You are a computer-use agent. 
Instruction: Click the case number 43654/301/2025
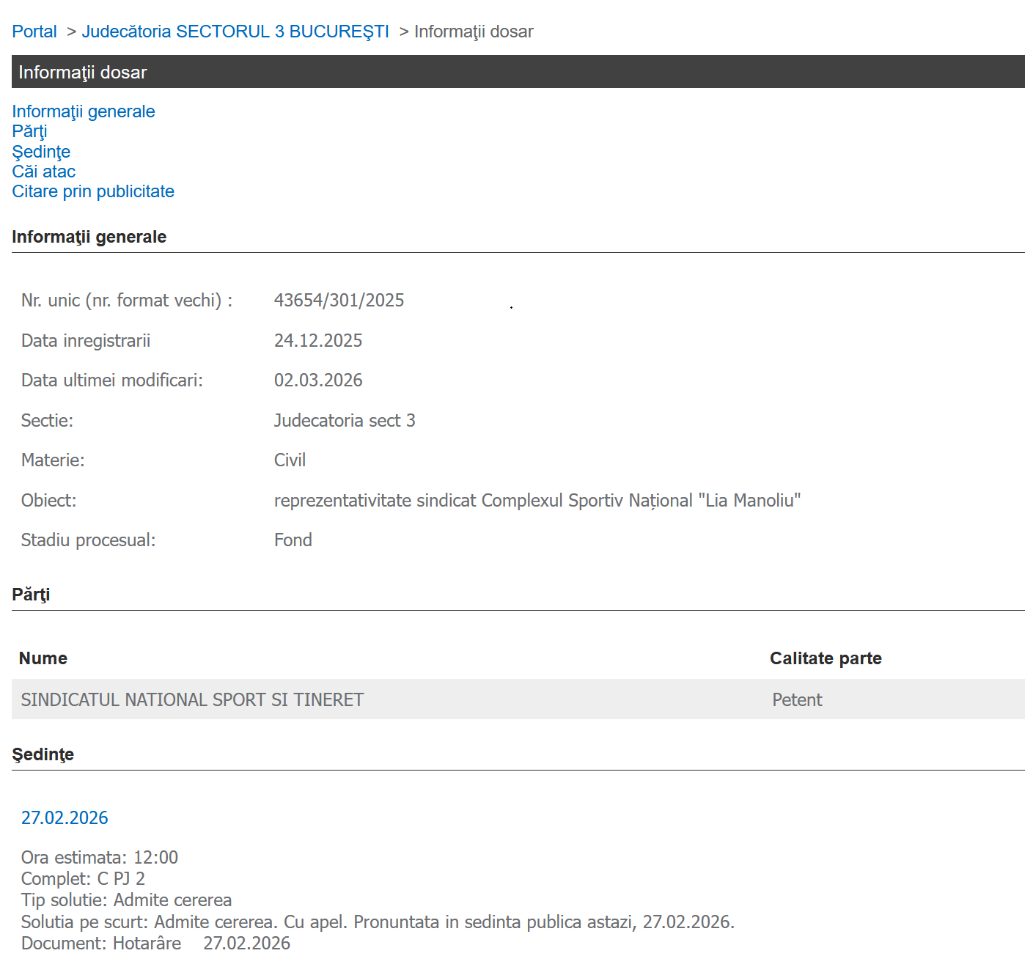pyautogui.click(x=339, y=300)
